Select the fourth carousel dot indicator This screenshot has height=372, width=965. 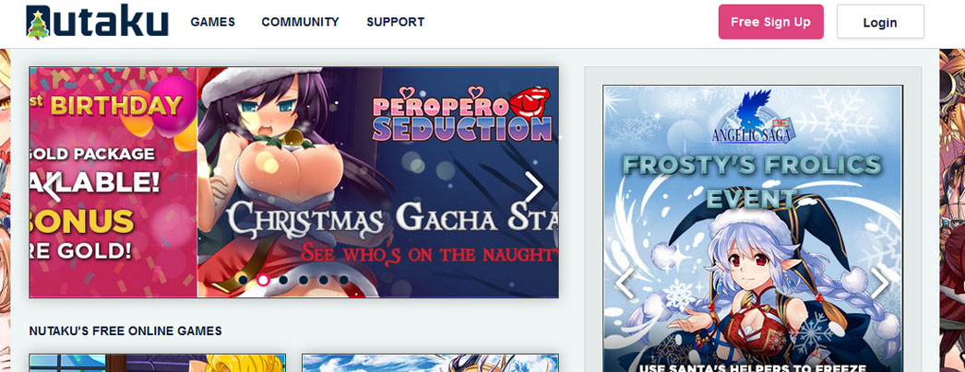tap(304, 280)
